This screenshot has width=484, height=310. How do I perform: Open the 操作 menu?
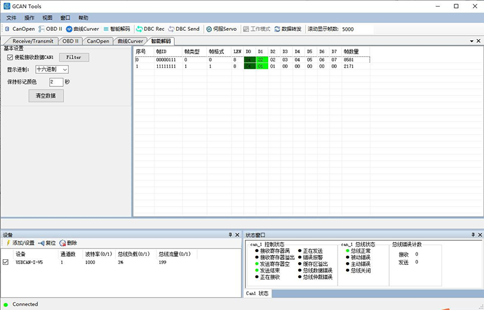tap(29, 18)
